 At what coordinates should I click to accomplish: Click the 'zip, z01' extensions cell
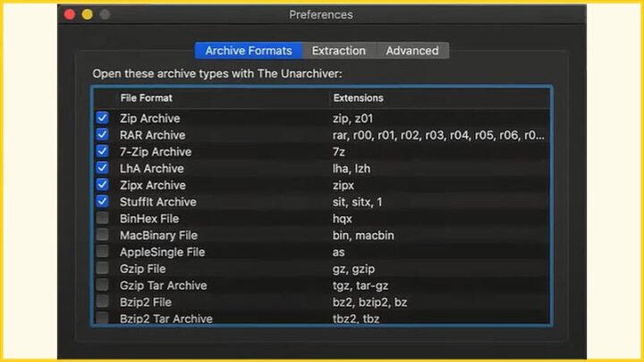tap(352, 118)
